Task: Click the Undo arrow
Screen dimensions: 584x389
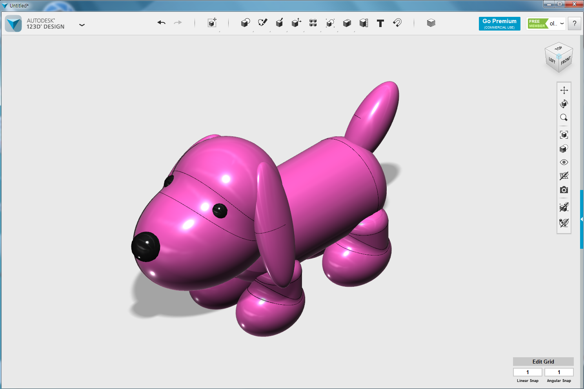Action: [x=161, y=23]
